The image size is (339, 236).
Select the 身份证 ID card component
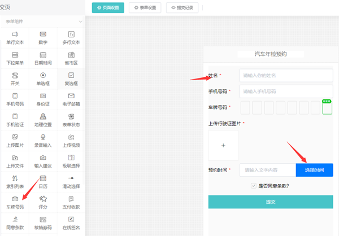pyautogui.click(x=43, y=99)
